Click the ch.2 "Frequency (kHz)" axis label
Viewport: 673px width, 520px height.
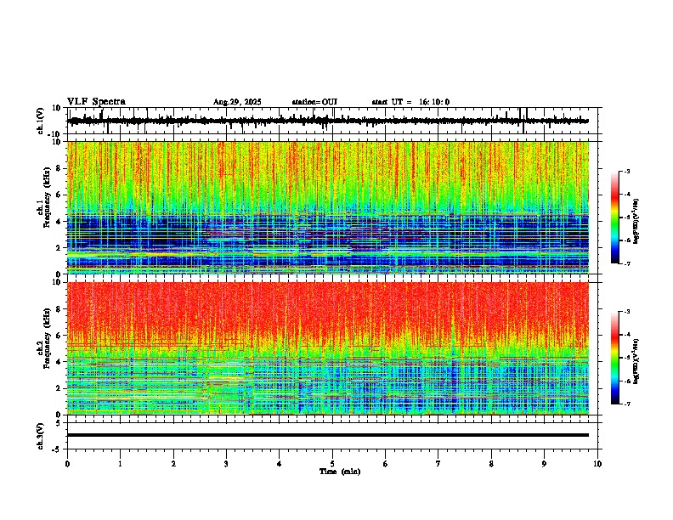[x=47, y=338]
